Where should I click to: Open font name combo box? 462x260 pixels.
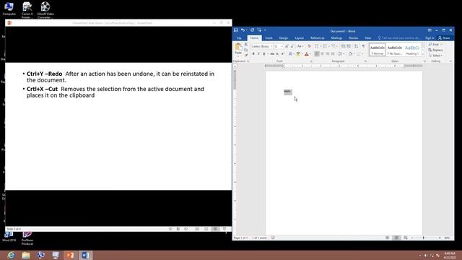[261, 46]
